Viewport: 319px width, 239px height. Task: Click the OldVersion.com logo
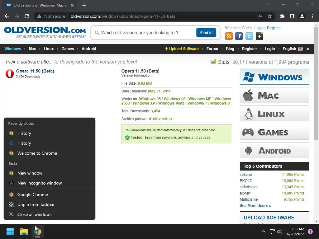point(45,32)
